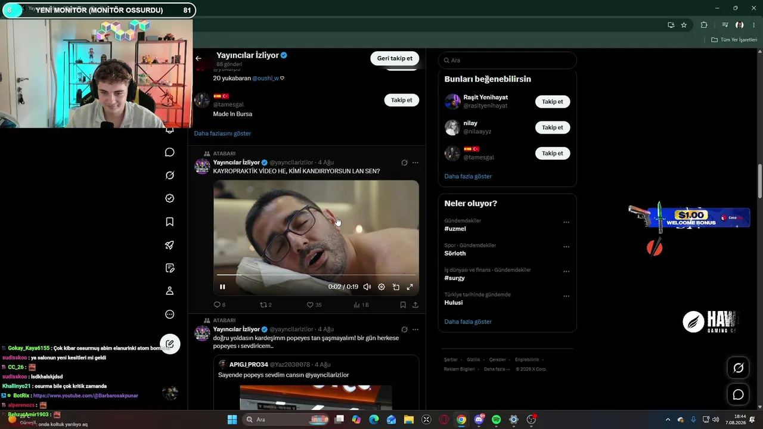Open options menu for #uzmel trend
Viewport: 763px width, 429px height.
coord(566,222)
